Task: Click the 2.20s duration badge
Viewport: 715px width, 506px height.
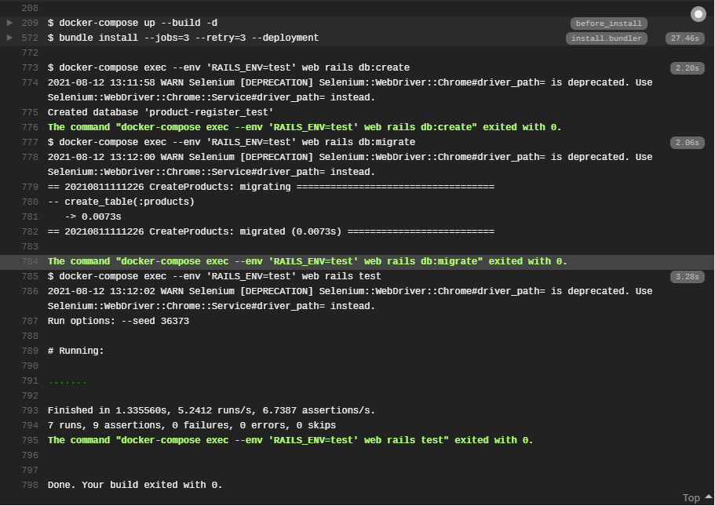Action: point(688,68)
